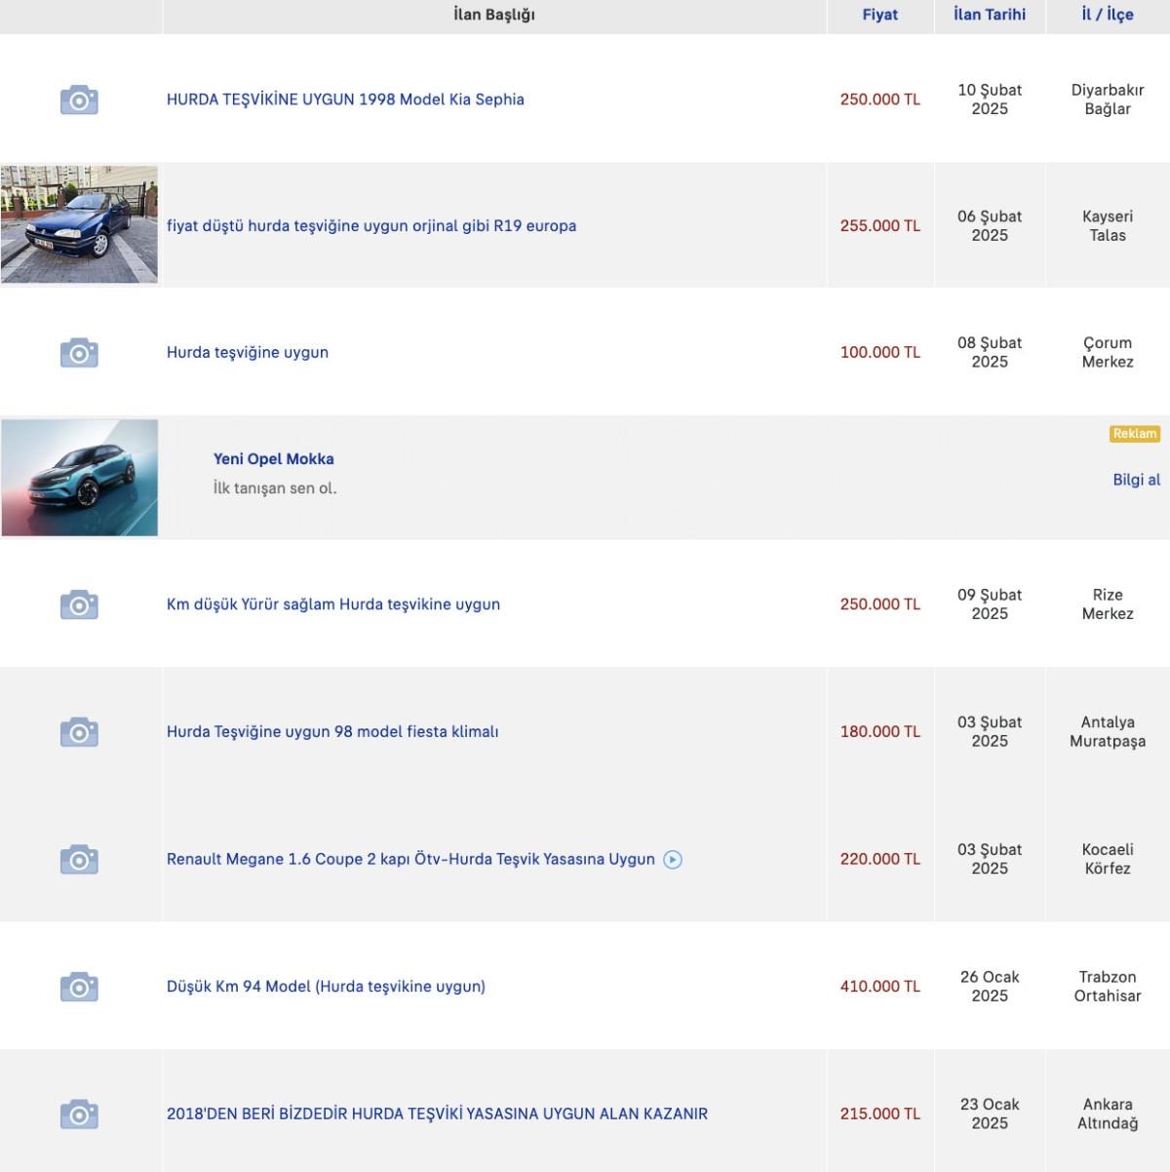
Task: Open "Düşük Km 94 Model" listing link
Action: coord(326,987)
